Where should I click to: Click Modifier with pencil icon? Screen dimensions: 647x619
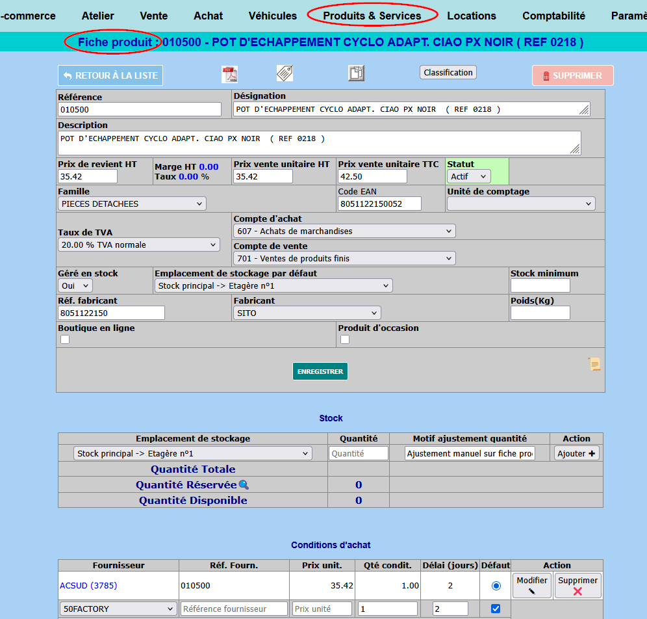pos(532,585)
